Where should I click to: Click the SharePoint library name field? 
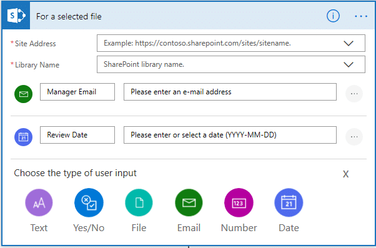231,64
